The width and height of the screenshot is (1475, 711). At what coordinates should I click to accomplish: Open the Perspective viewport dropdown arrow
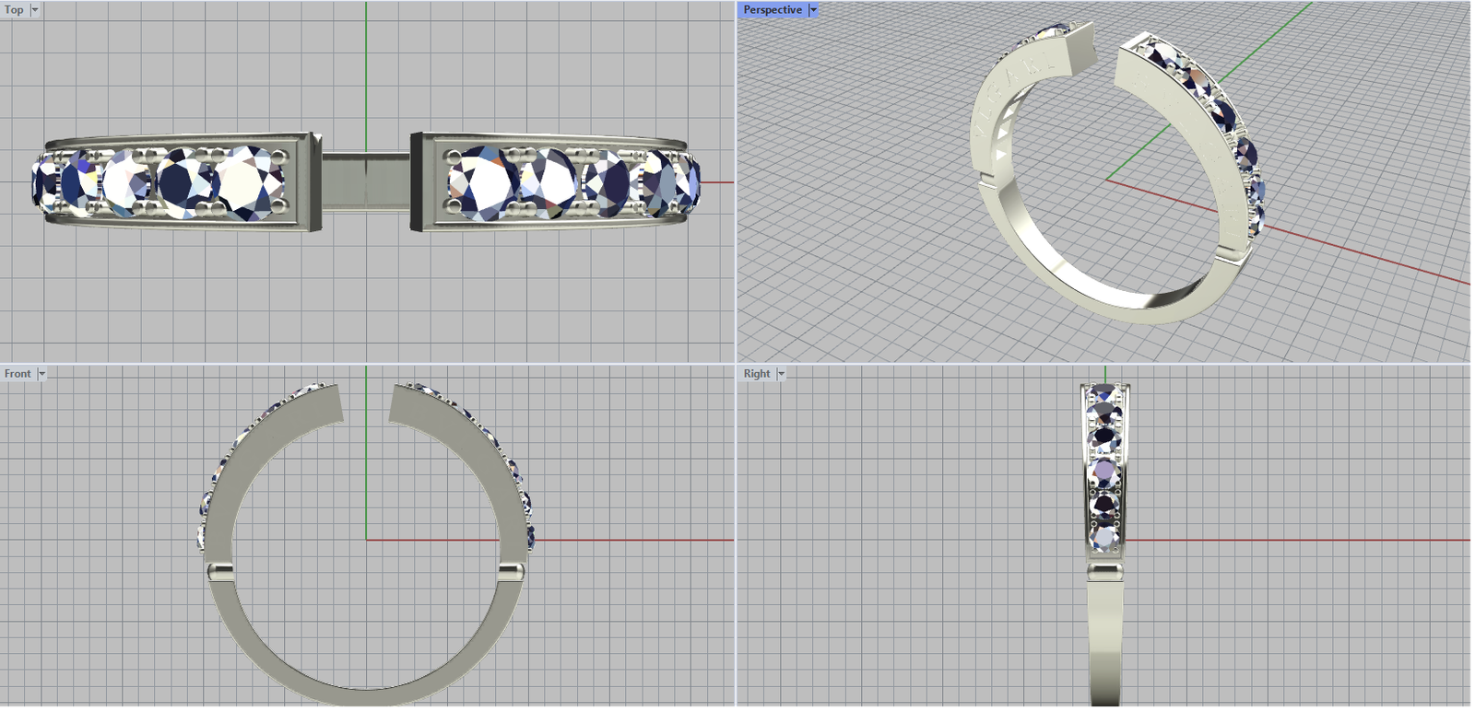point(813,10)
